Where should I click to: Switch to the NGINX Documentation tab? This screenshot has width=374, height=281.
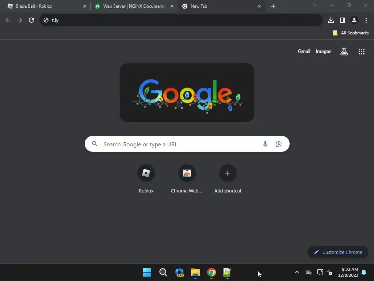pyautogui.click(x=134, y=6)
